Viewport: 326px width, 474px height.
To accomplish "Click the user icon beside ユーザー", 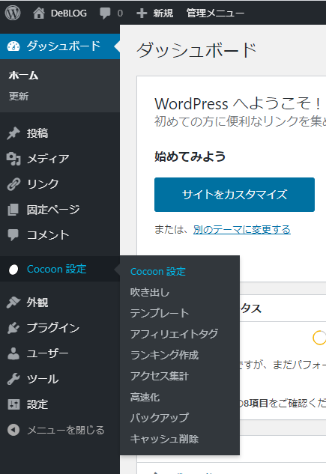I will click(13, 353).
